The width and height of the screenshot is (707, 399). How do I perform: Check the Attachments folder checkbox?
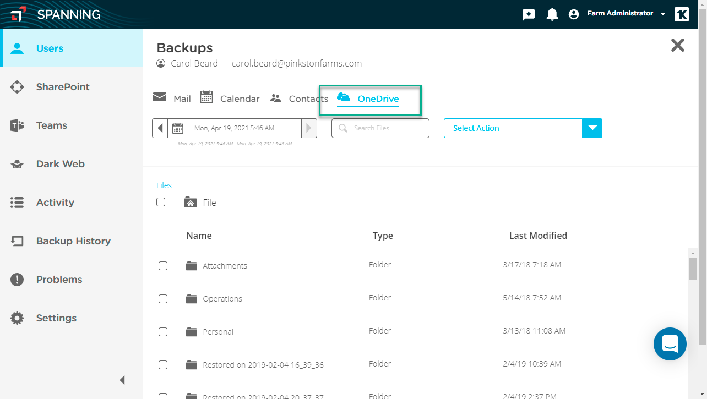tap(163, 266)
